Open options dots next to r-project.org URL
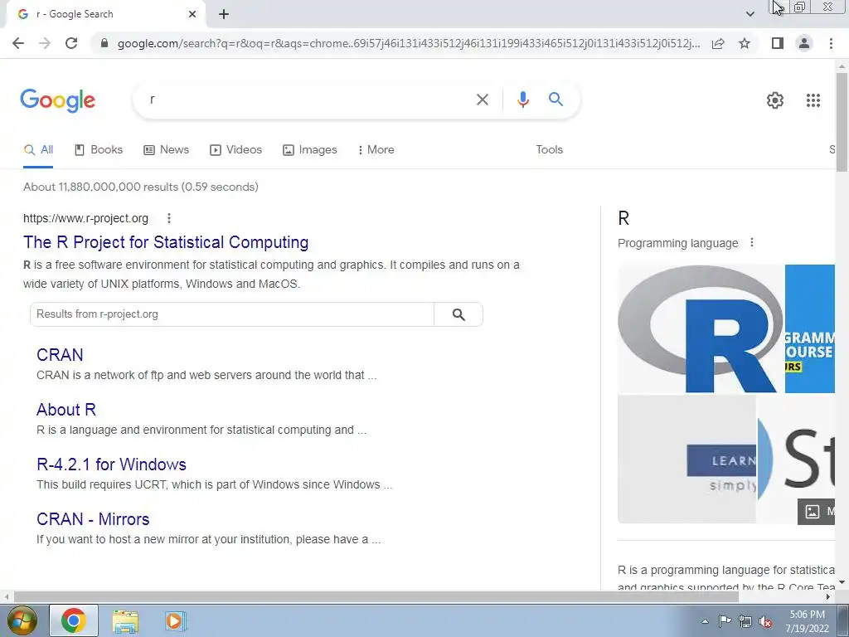 pos(169,218)
